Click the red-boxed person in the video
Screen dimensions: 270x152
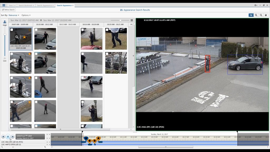(x=208, y=64)
